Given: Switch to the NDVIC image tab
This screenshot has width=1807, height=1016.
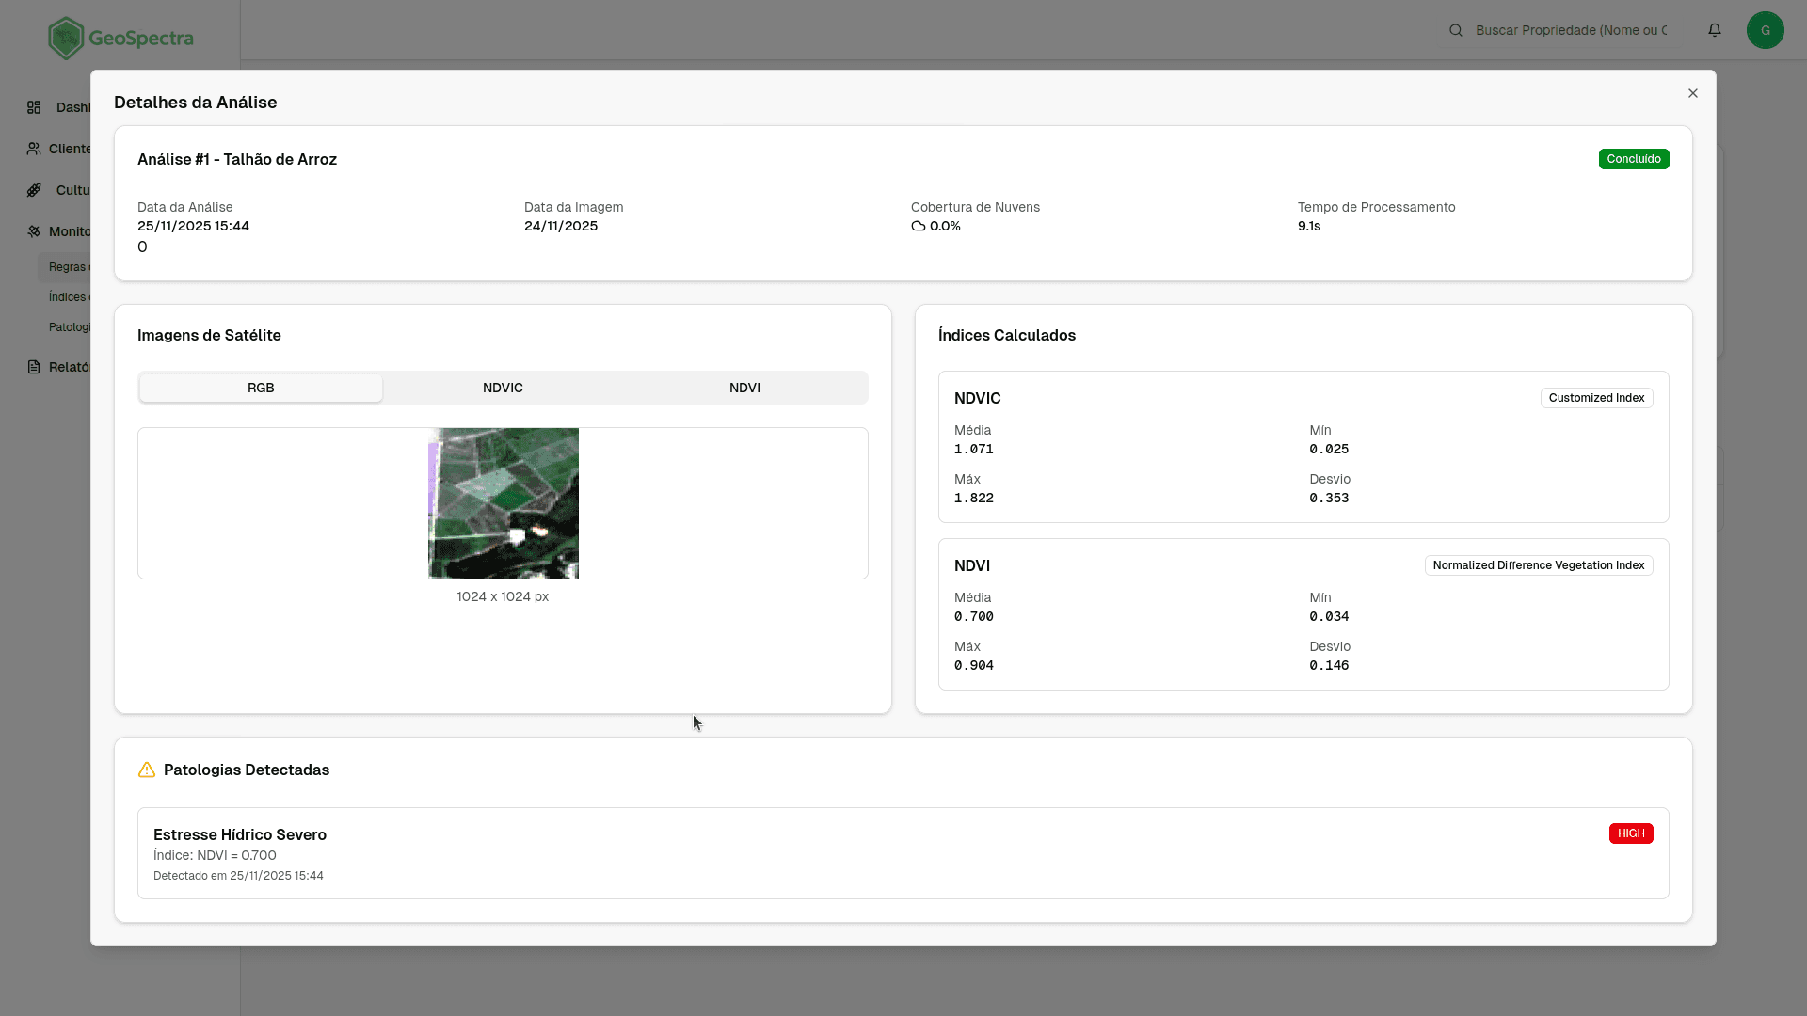Looking at the screenshot, I should click(503, 388).
